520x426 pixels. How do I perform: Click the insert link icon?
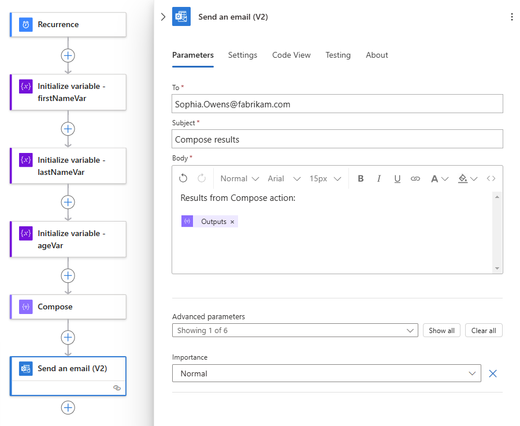415,178
